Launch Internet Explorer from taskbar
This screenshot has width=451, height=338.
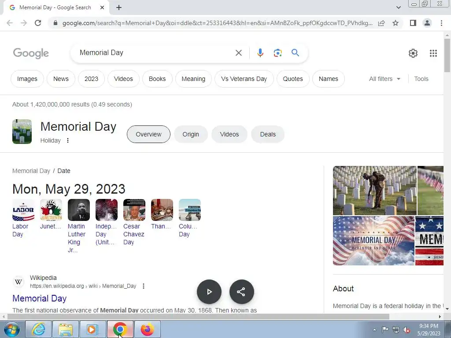[x=38, y=329]
